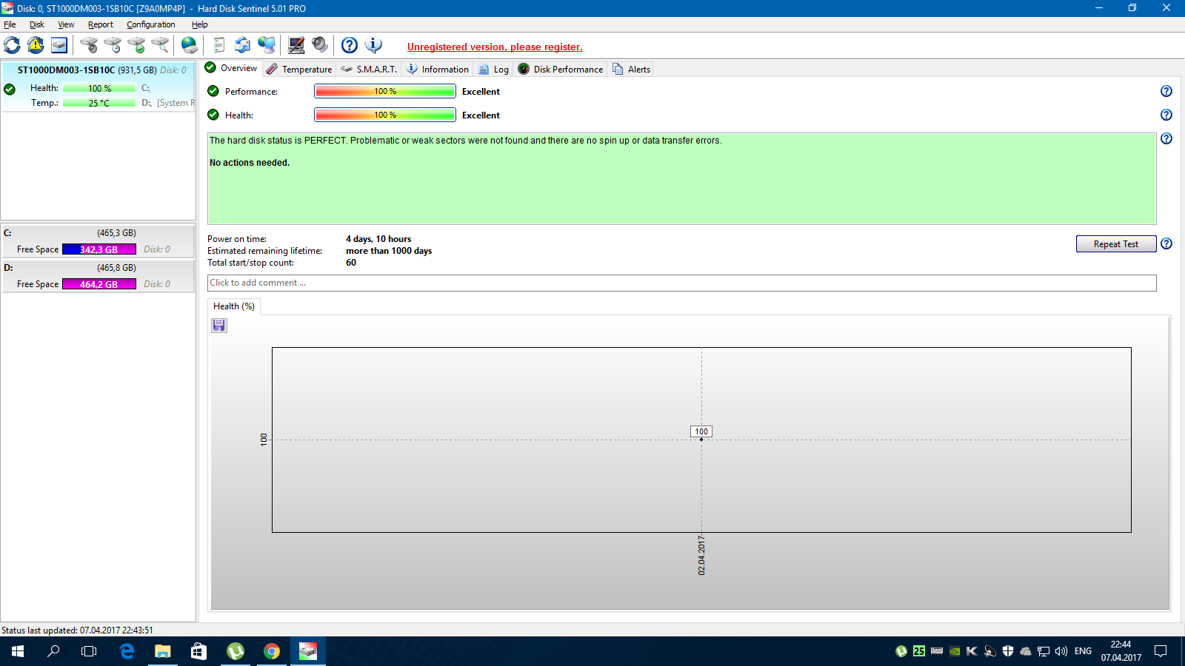The width and height of the screenshot is (1185, 666).
Task: Switch to the Log tab
Action: (x=493, y=69)
